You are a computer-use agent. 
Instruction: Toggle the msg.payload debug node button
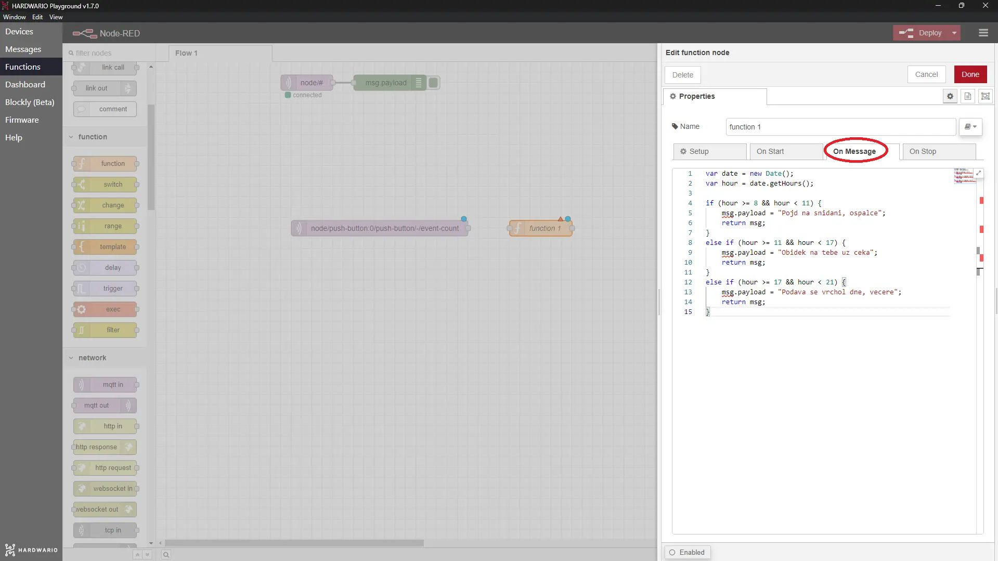(434, 83)
